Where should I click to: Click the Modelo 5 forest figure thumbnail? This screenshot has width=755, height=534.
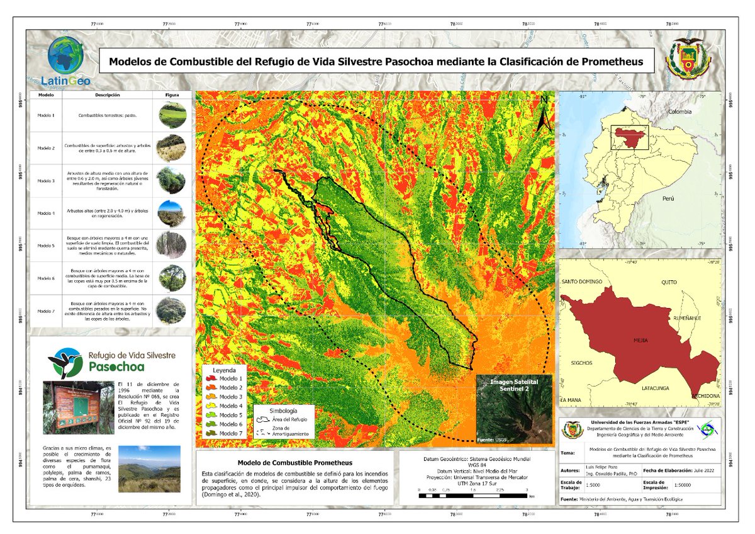[171, 246]
